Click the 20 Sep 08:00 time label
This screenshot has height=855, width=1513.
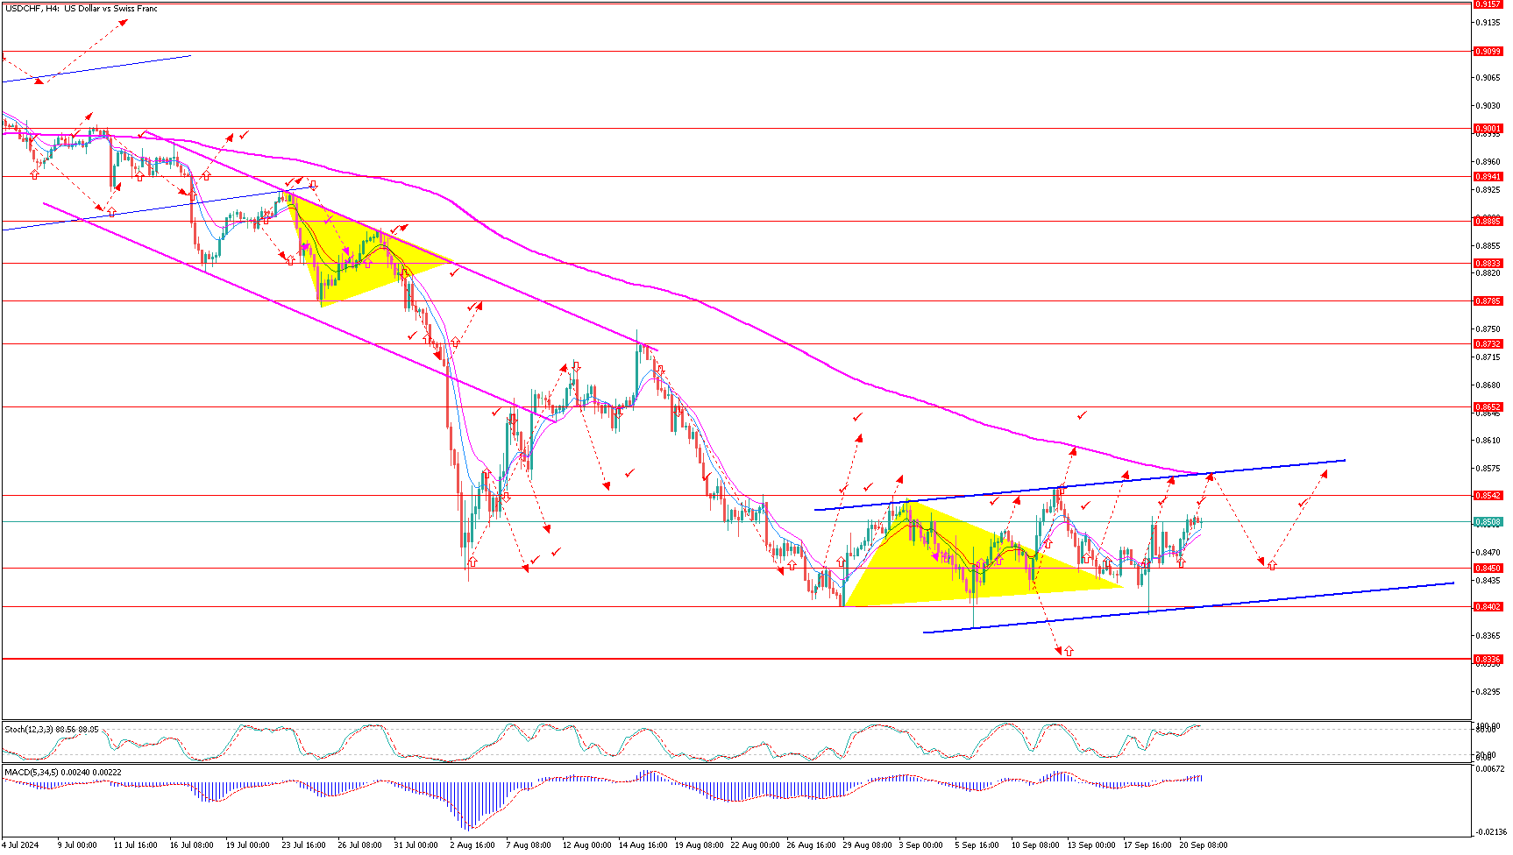coord(1204,845)
